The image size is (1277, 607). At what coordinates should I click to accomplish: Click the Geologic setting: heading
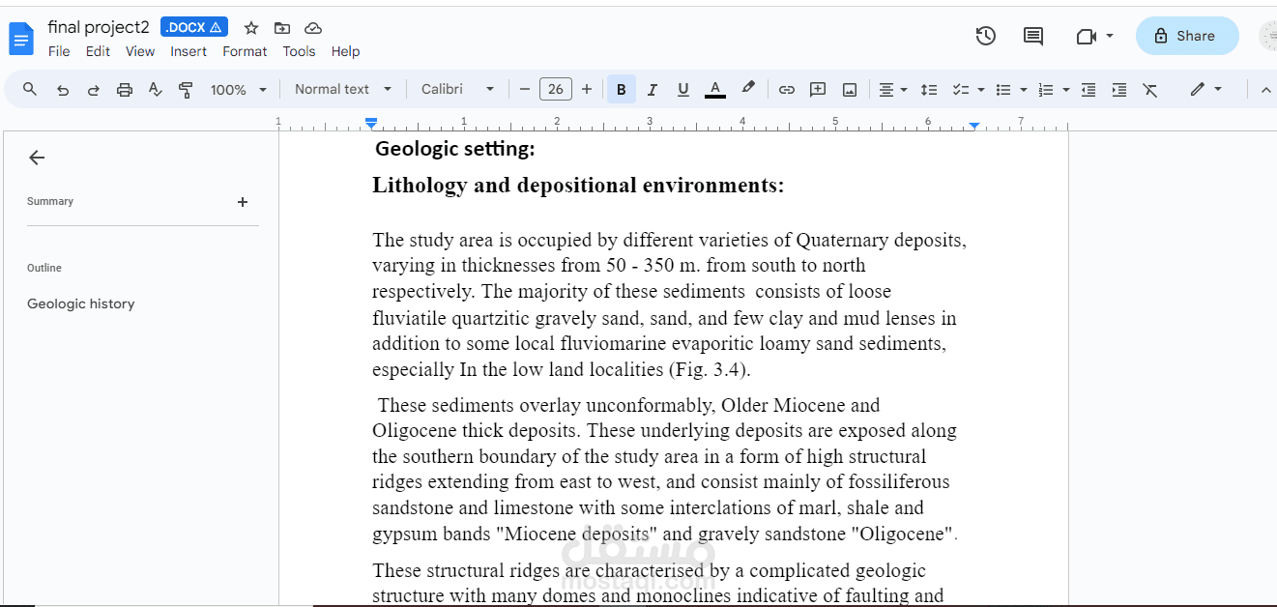(x=454, y=149)
